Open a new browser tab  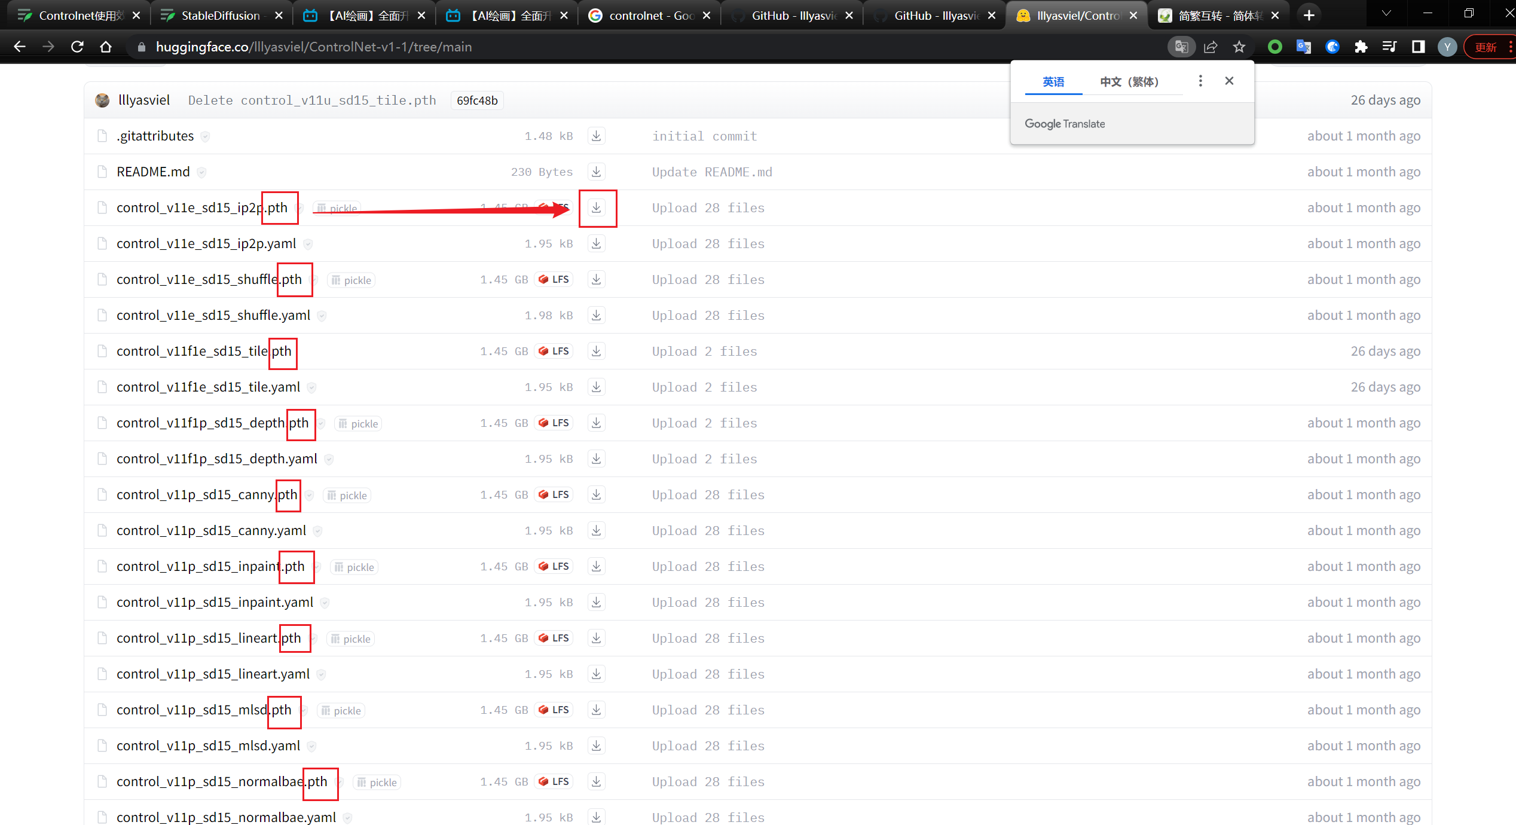click(x=1309, y=16)
